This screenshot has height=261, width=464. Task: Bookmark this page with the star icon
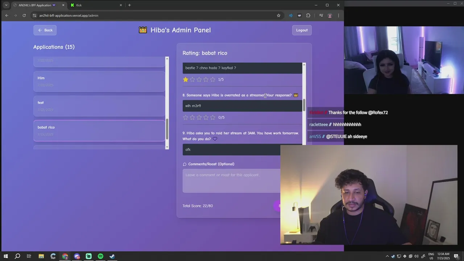[x=278, y=15]
